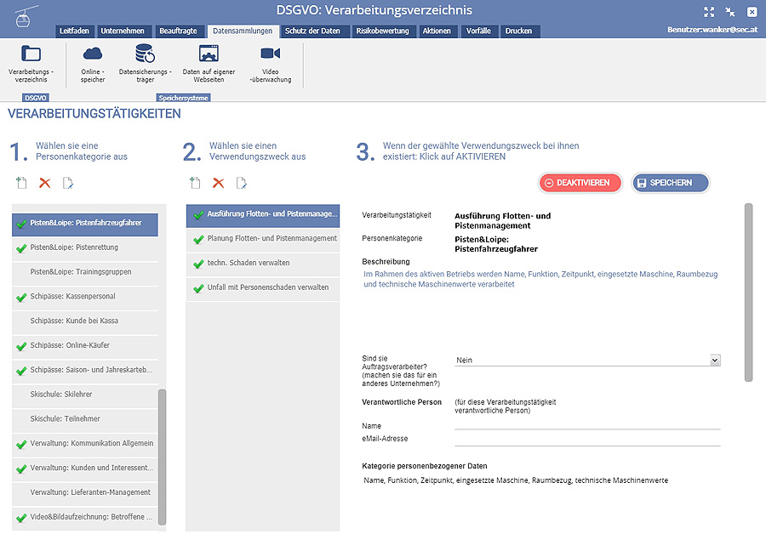Click the SPEICHERN button
The height and width of the screenshot is (551, 766).
pos(670,183)
